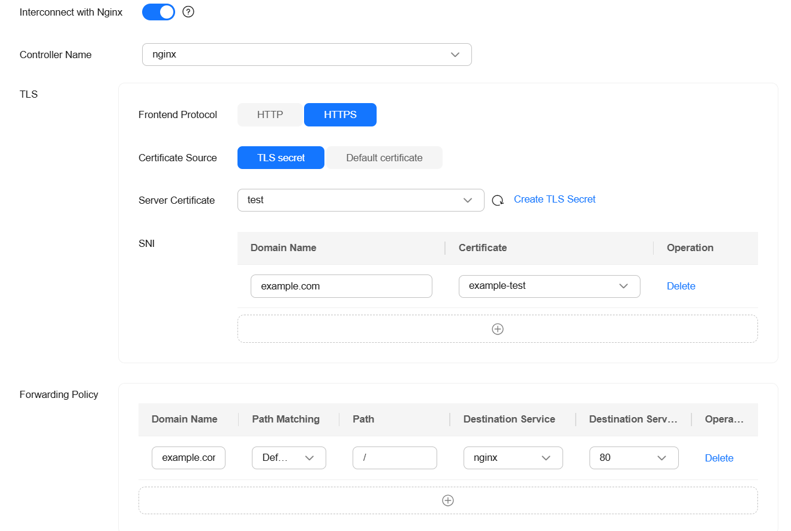Choose TLS secret as Certificate Source
The image size is (791, 531).
click(281, 158)
